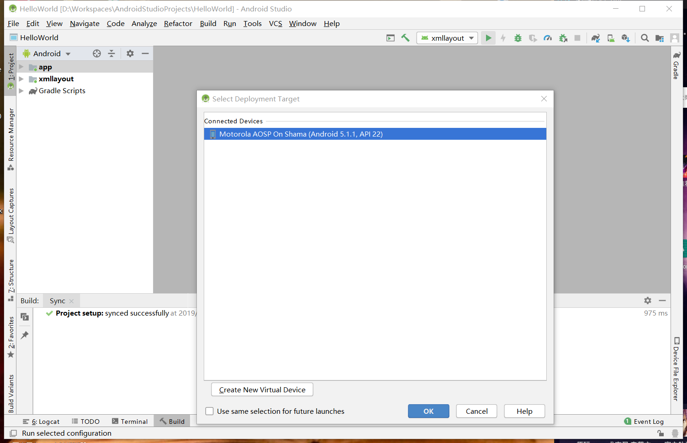
Task: Open the SDK Manager icon
Action: [626, 38]
